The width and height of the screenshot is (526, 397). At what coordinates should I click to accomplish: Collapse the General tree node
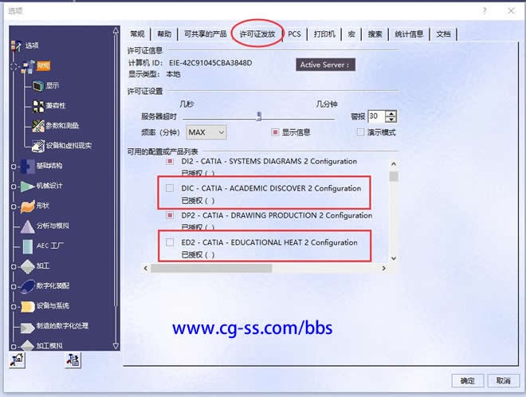click(x=14, y=66)
